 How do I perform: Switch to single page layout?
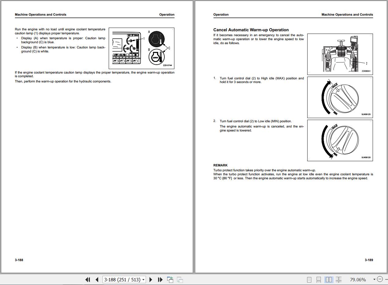[x=309, y=279]
